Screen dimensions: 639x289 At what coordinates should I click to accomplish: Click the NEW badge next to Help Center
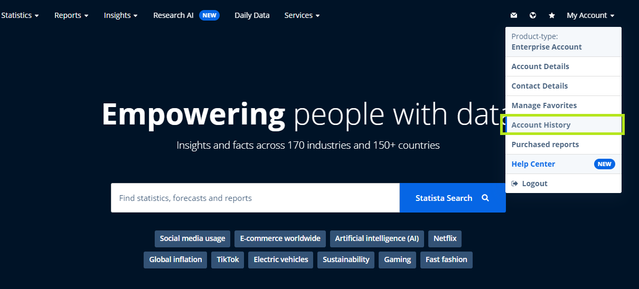(604, 164)
